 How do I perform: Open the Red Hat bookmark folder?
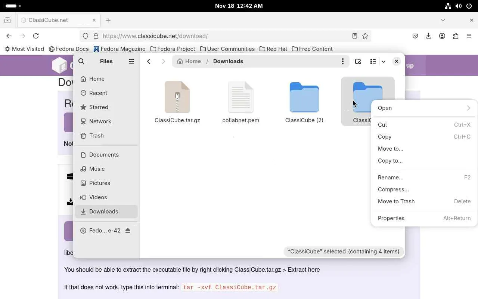click(x=273, y=49)
